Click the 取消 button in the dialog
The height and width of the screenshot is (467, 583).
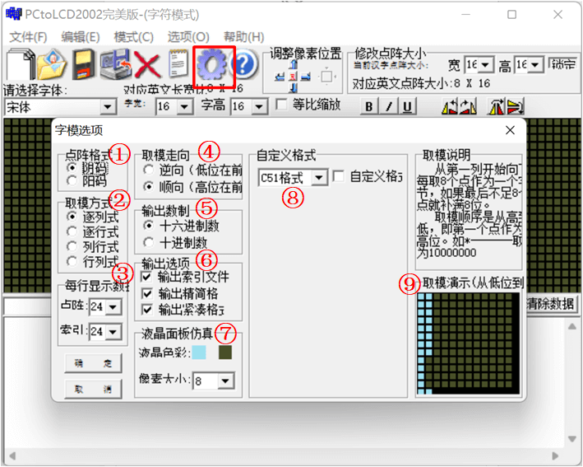pyautogui.click(x=93, y=389)
